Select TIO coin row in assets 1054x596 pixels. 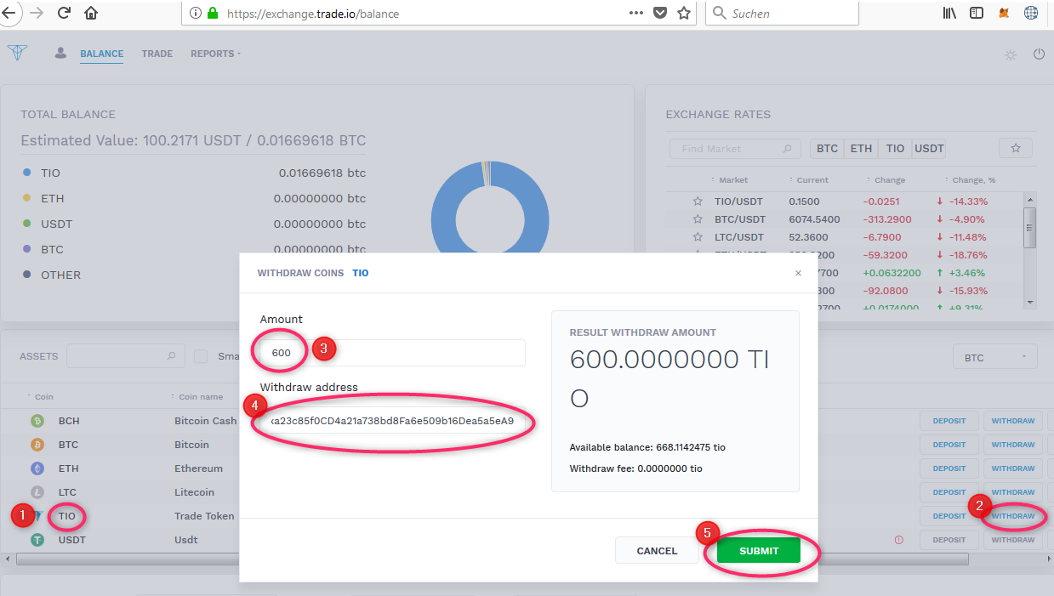pyautogui.click(x=67, y=516)
